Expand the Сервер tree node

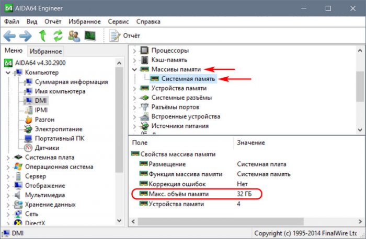pos(8,176)
